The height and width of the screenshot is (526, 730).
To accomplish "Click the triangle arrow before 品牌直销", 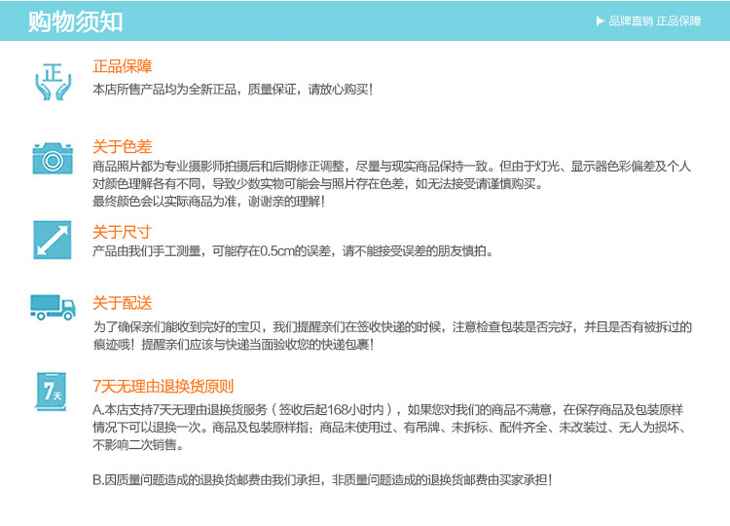I will pos(601,21).
